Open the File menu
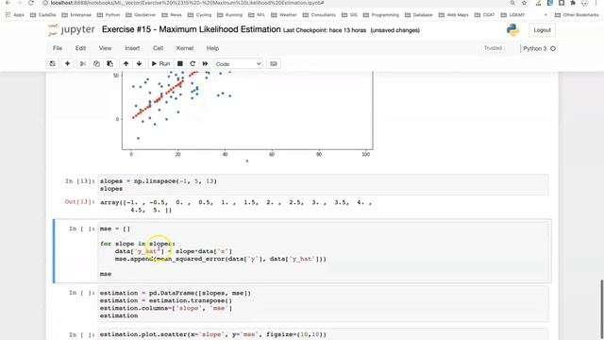The image size is (604, 340). coord(58,48)
